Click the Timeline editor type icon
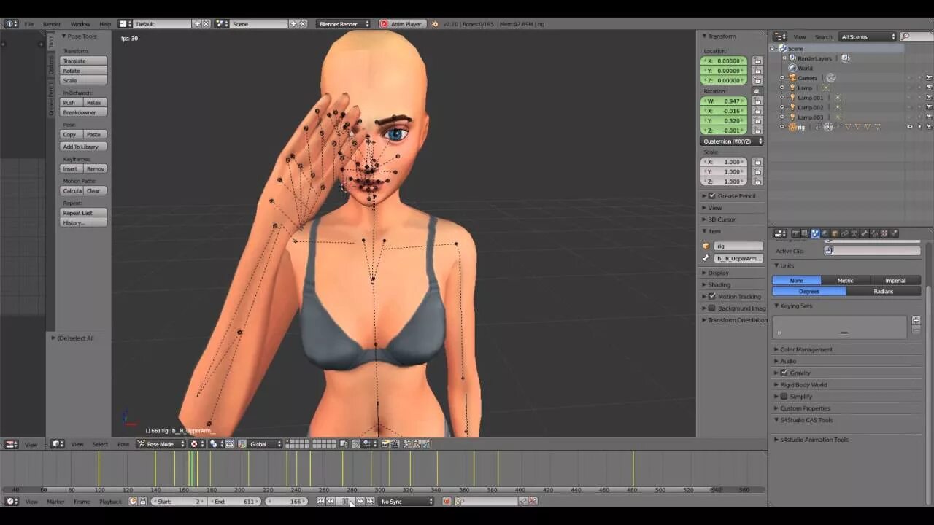Screen dimensions: 934x525 click(x=12, y=502)
